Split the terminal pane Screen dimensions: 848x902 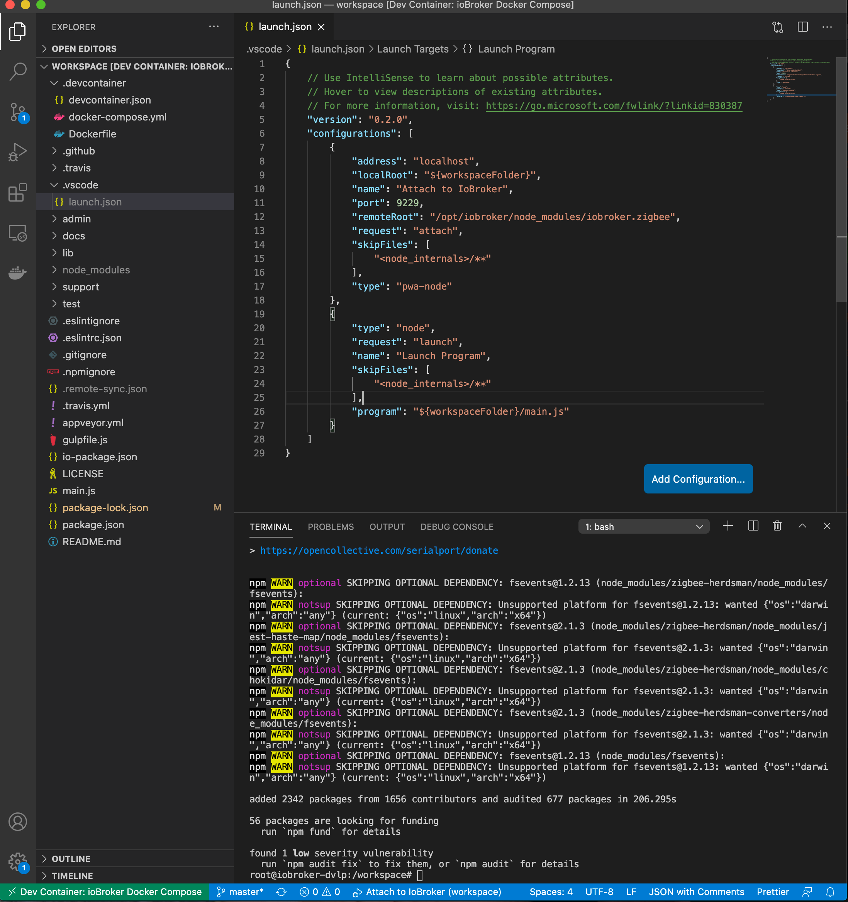point(753,526)
